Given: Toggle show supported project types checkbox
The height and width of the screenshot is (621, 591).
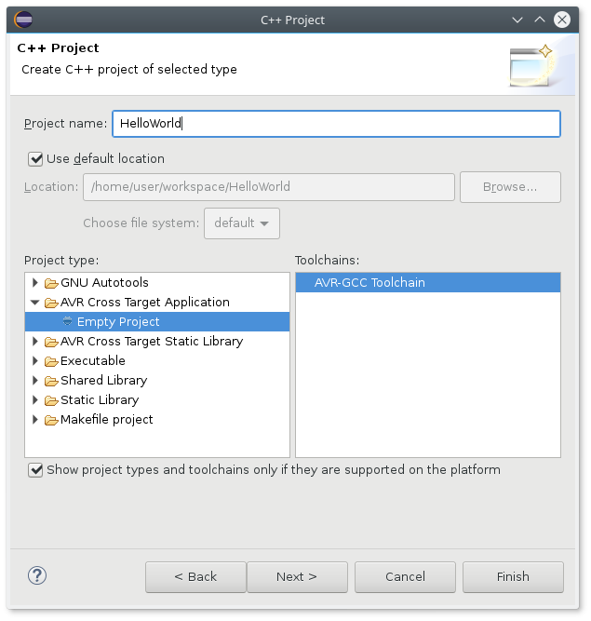Looking at the screenshot, I should 35,470.
